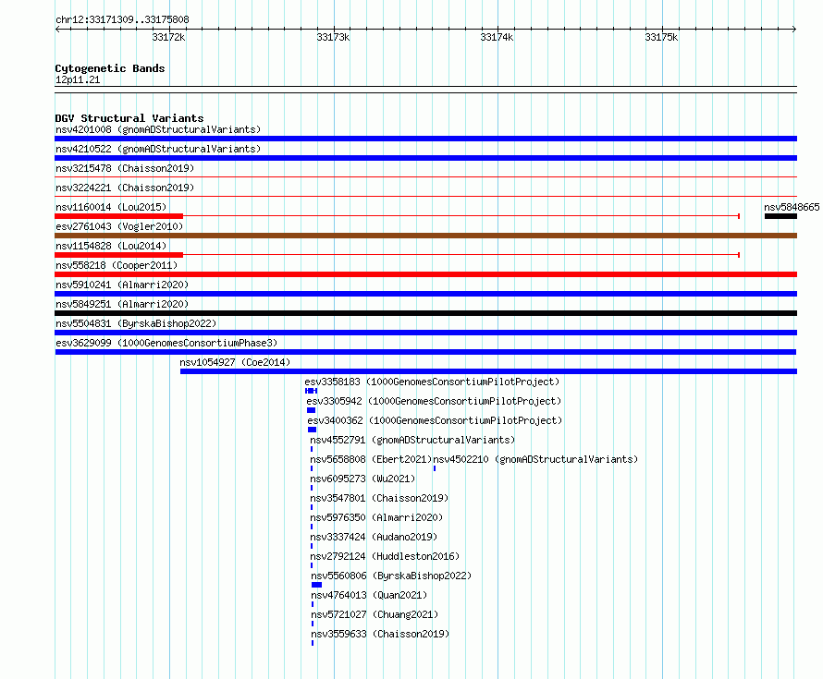Click the nsv4764013 (Quan2021) label
The image size is (823, 679).
pyautogui.click(x=369, y=595)
